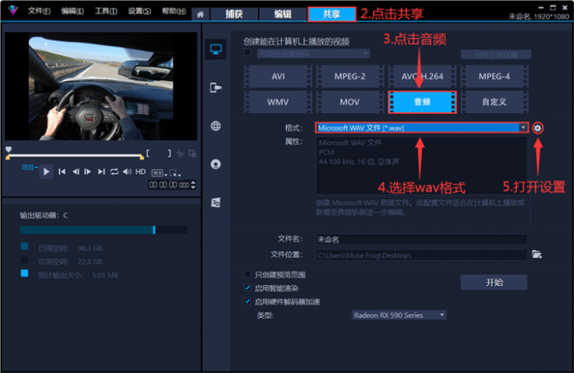The width and height of the screenshot is (574, 373).
Task: Click the trim bar under the preview
Action: click(74, 156)
